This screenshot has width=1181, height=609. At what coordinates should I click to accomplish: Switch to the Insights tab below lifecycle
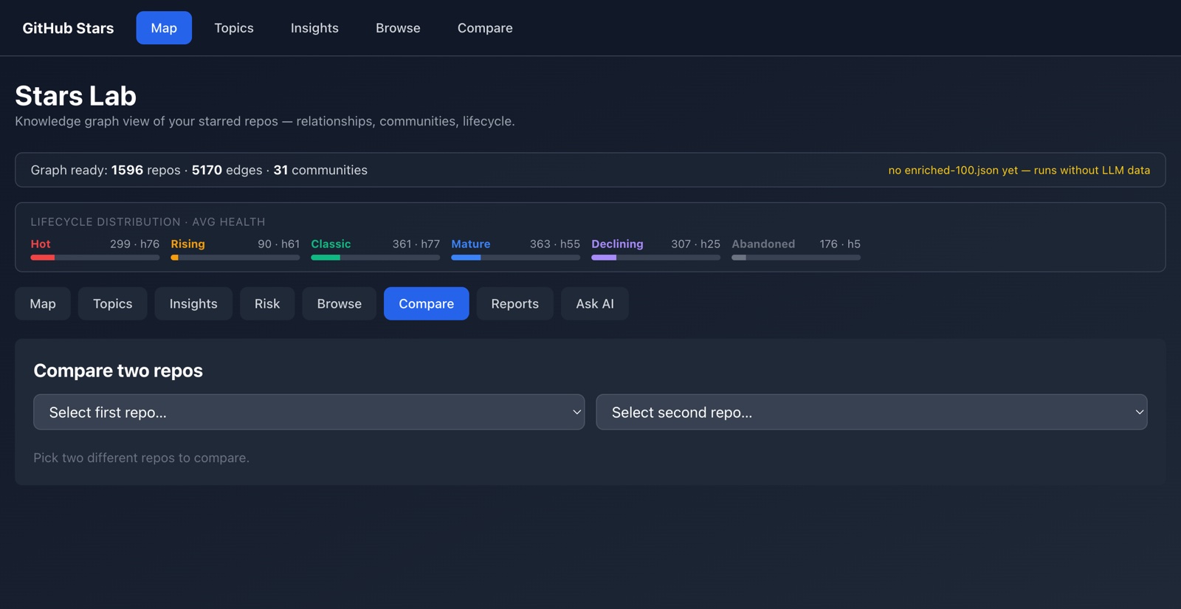[x=193, y=303]
